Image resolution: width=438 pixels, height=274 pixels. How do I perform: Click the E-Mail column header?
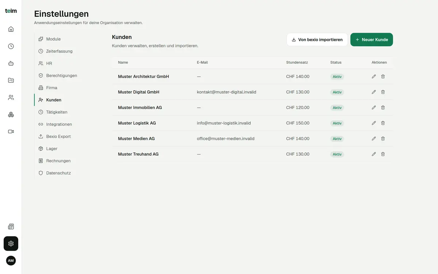pyautogui.click(x=202, y=62)
